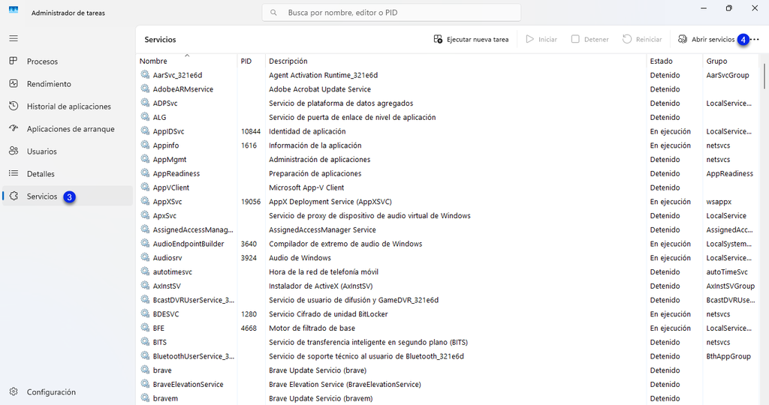Click the AppXSvc service icon
The height and width of the screenshot is (405, 769).
coord(145,201)
